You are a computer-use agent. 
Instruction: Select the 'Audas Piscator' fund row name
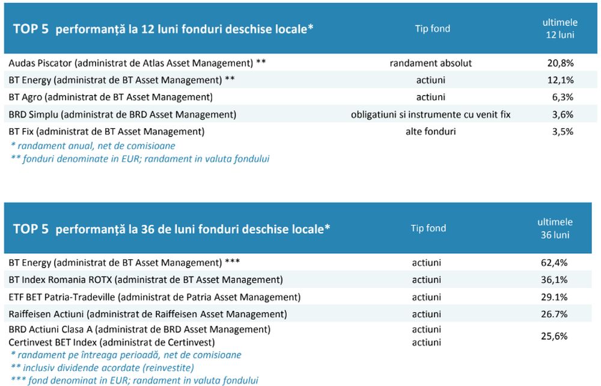pyautogui.click(x=137, y=63)
